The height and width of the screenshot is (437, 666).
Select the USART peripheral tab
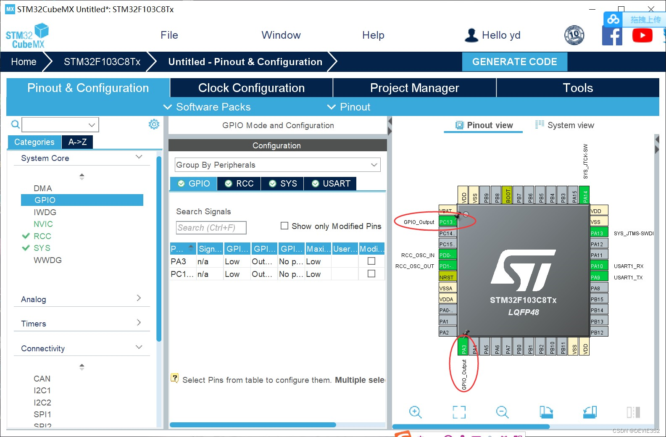pos(330,184)
